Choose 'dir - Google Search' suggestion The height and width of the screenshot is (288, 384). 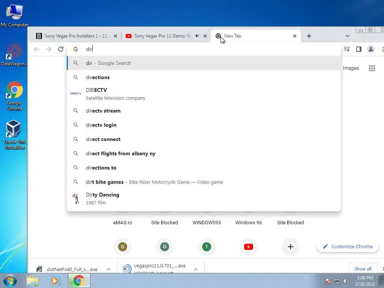click(204, 63)
